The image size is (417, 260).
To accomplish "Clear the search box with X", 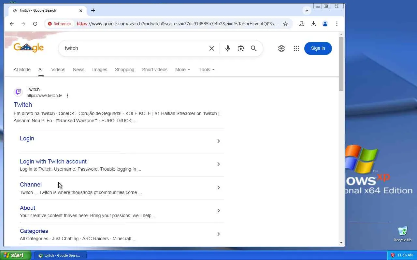I will (x=212, y=48).
